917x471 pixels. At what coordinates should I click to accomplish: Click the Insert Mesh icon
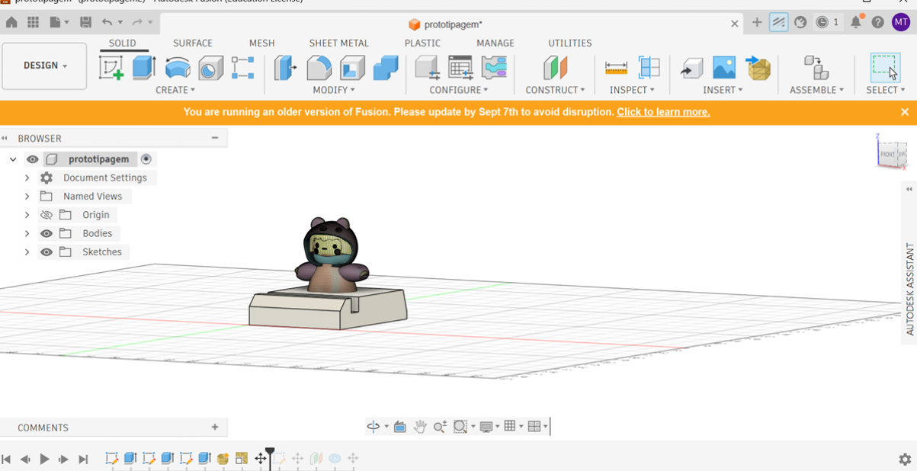click(758, 68)
